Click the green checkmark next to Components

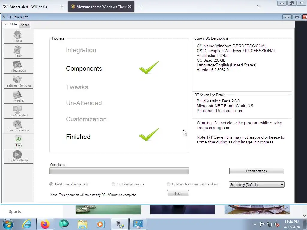coord(149,67)
